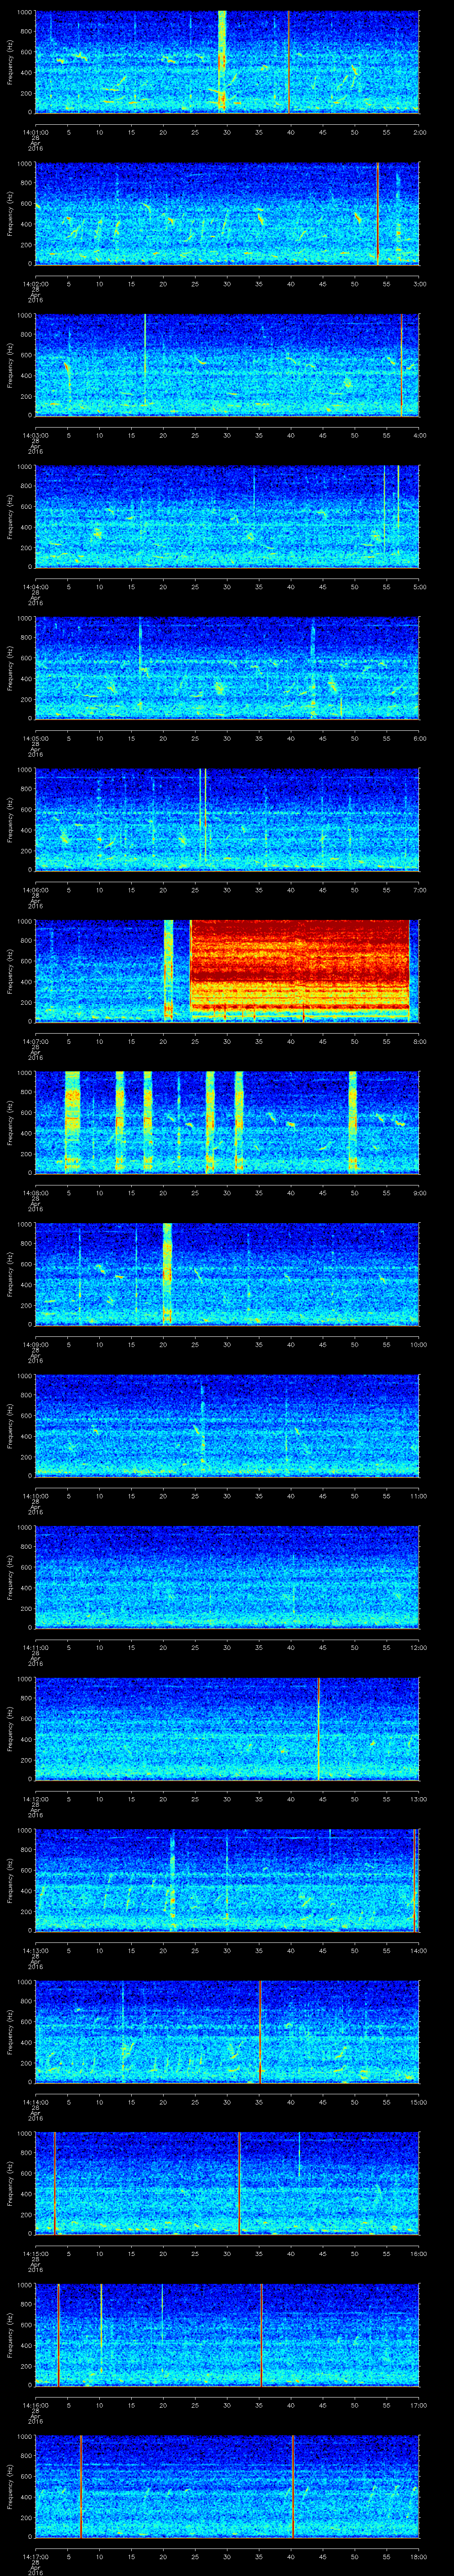Click the '14:01:00' timestamp label
The width and height of the screenshot is (454, 2576).
(35, 131)
